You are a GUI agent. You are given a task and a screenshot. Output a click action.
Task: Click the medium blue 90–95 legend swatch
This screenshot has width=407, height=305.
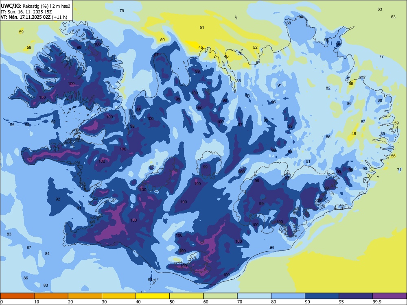click(322, 296)
